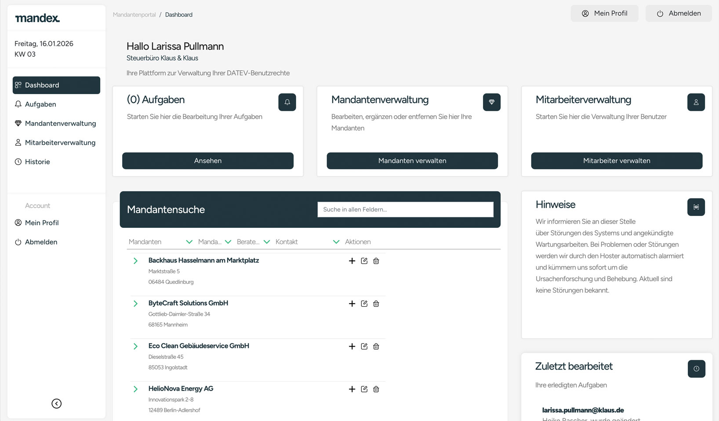Click the bell icon in Aufgaben card

[287, 102]
